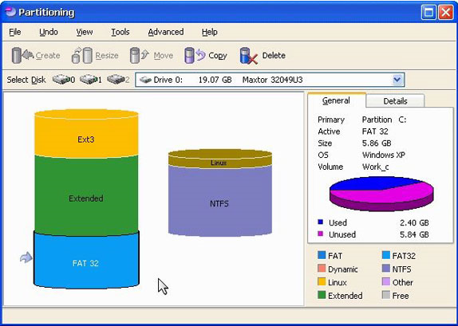Screen dimensions: 458x326
Task: Click the Move partition toolbar icon
Action: [x=140, y=55]
